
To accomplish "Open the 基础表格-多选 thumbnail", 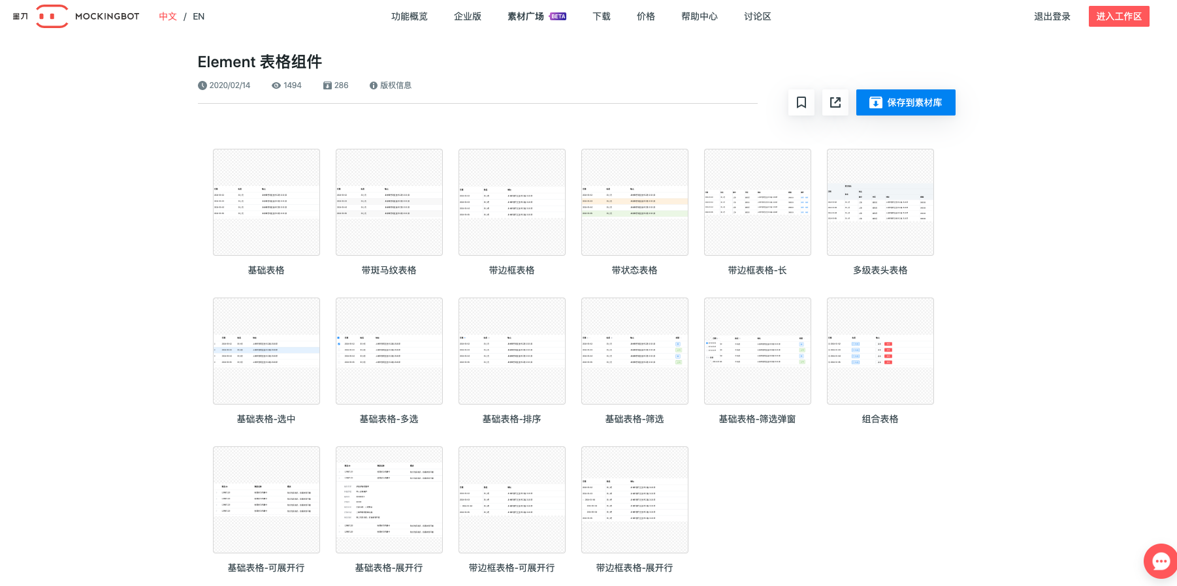I will tap(389, 351).
